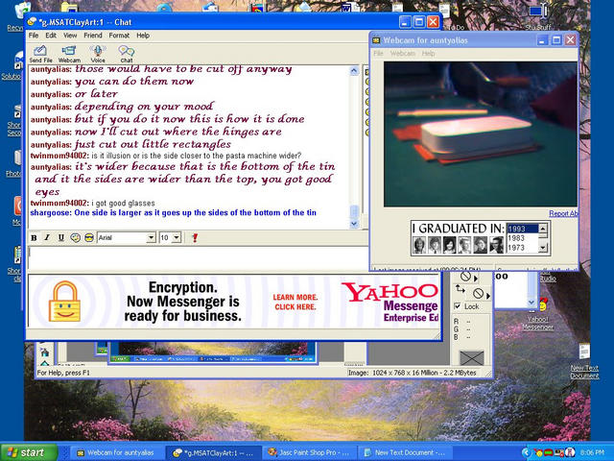Open the Help menu in chat window
The height and width of the screenshot is (461, 614).
click(x=143, y=36)
